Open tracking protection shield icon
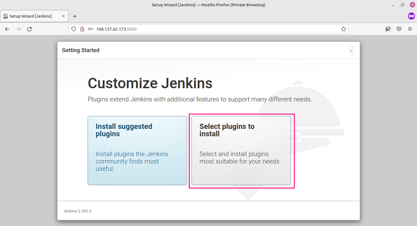 [x=73, y=29]
